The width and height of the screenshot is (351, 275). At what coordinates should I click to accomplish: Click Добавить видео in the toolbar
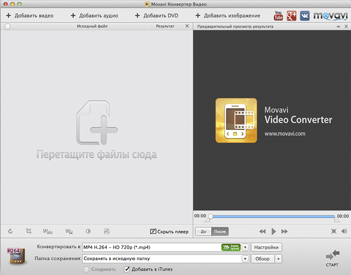30,16
